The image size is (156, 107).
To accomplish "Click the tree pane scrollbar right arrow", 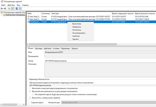I will 24,105.
